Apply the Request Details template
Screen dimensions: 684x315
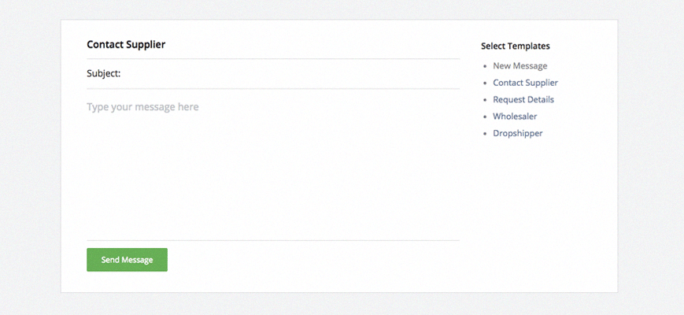tap(523, 100)
